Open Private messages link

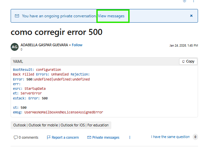click(103, 137)
